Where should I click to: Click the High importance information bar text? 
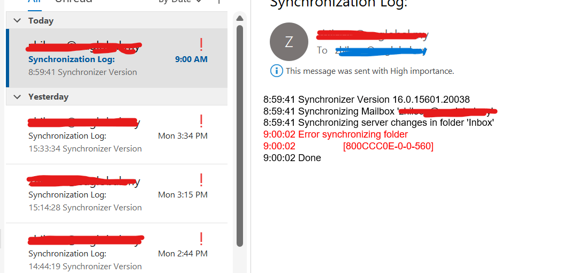pos(370,71)
